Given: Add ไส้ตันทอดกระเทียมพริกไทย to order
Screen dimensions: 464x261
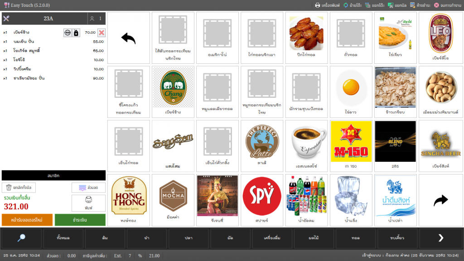Looking at the screenshot, I should pos(173,38).
